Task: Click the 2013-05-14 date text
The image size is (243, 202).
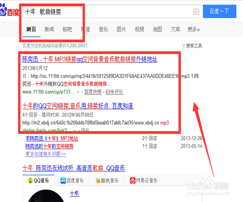Action: tap(192, 146)
